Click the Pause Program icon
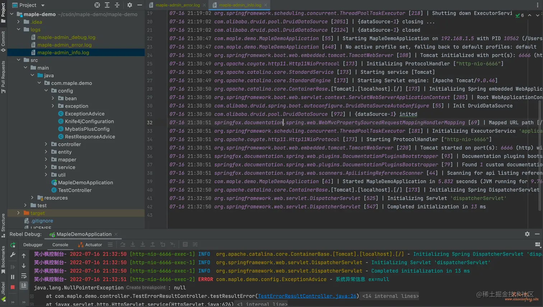Image resolution: width=543 pixels, height=307 pixels. click(x=13, y=277)
